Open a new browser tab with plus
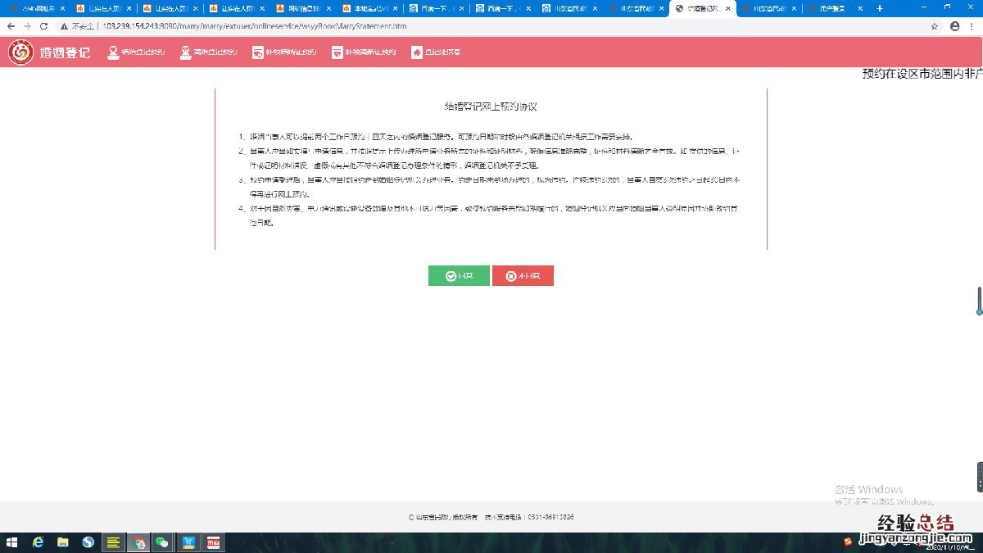This screenshot has width=983, height=553. pyautogui.click(x=880, y=8)
